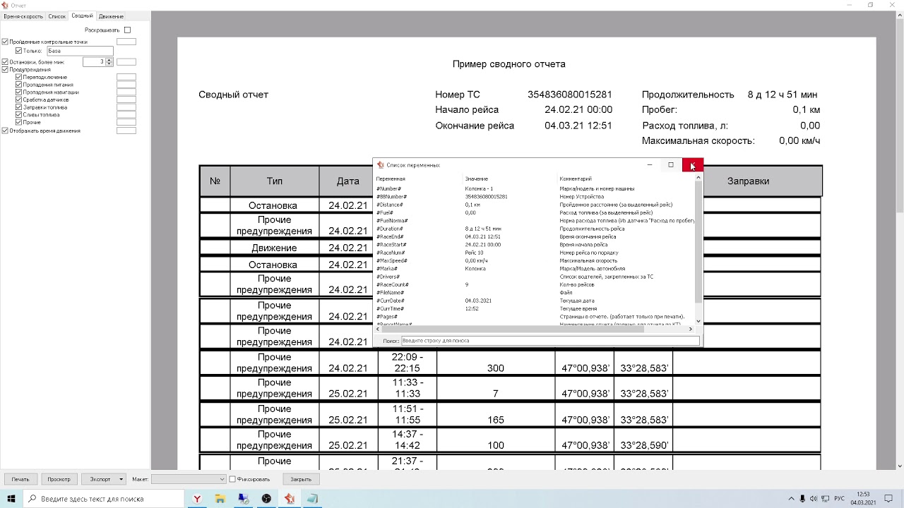Uncheck Сработка датчиков checkbox

click(x=18, y=99)
